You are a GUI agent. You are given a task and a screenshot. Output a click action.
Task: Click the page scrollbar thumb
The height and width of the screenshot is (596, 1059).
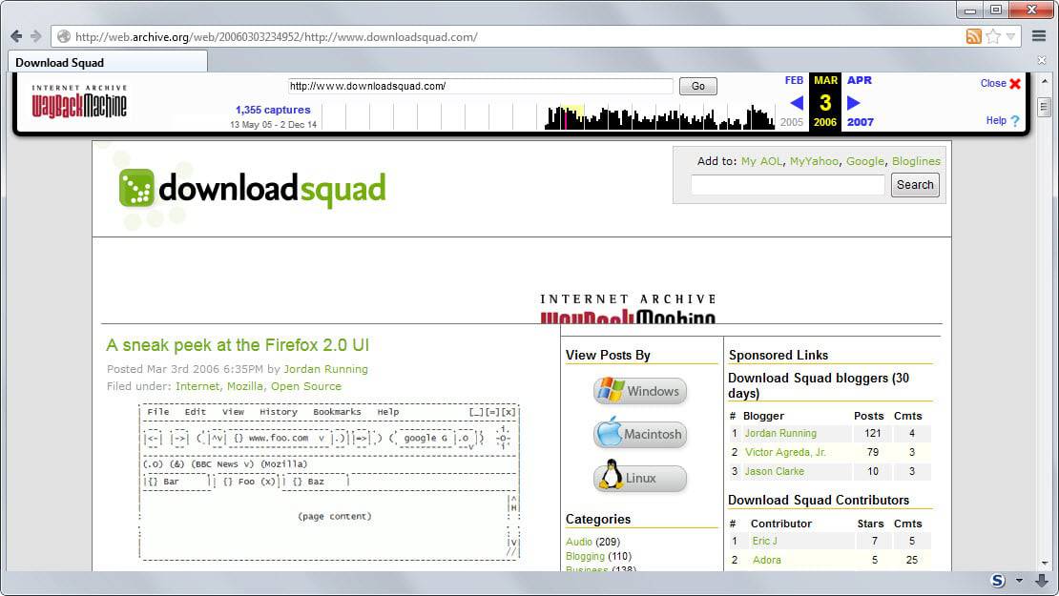1044,108
